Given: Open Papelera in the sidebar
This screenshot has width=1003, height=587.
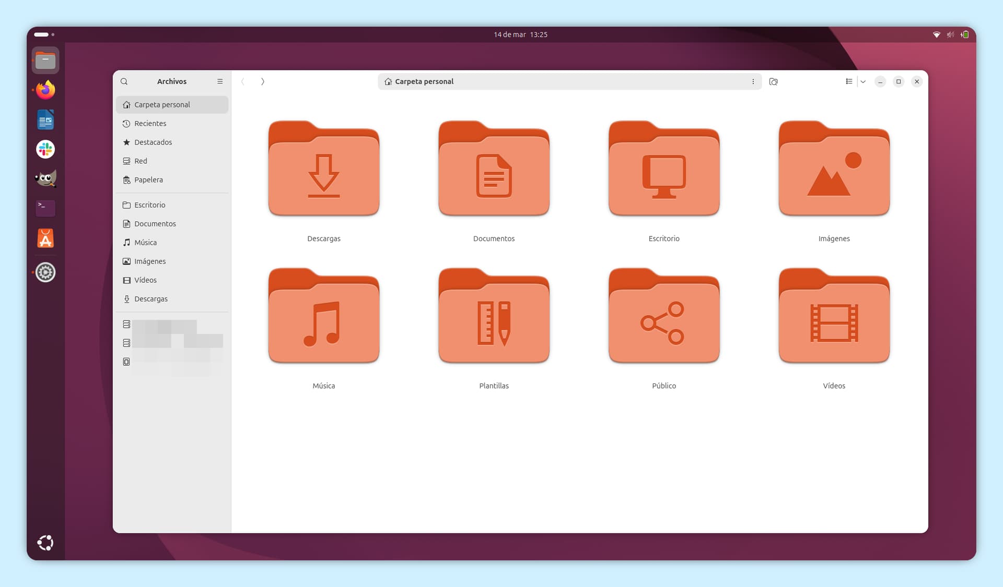Looking at the screenshot, I should (x=172, y=179).
